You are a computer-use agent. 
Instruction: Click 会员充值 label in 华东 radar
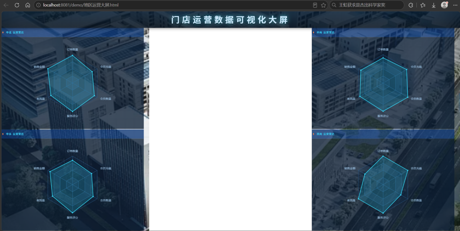[106, 168]
